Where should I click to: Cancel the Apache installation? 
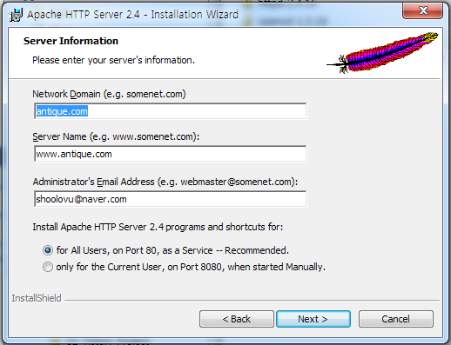(396, 319)
